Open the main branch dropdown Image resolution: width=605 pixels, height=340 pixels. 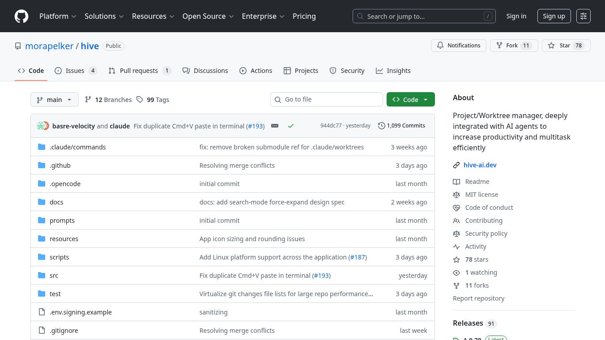pyautogui.click(x=54, y=100)
